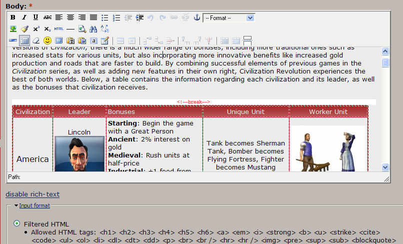
Task: Insert a page break
Action: [247, 40]
